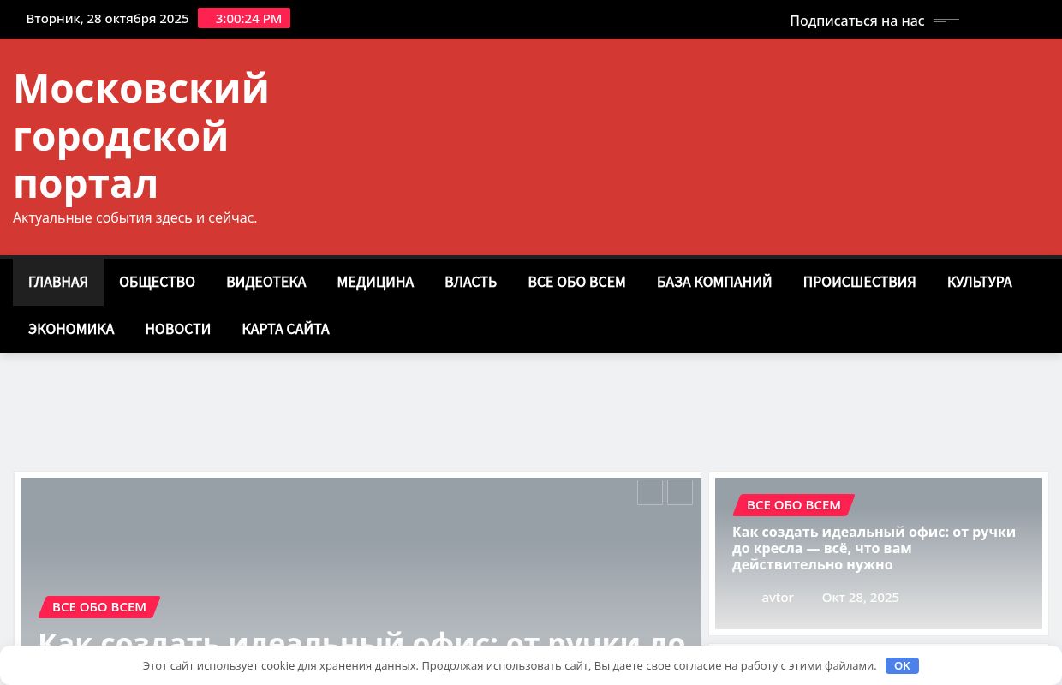This screenshot has height=685, width=1062.
Task: Click the Московский городской портал site title
Action: tap(141, 136)
